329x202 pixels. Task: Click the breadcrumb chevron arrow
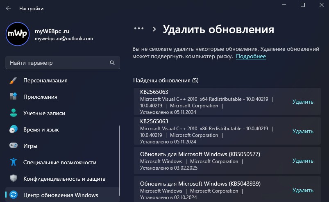click(x=154, y=29)
